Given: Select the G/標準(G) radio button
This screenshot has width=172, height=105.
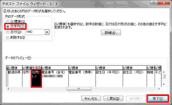Looking at the screenshot, I should click(8, 22).
